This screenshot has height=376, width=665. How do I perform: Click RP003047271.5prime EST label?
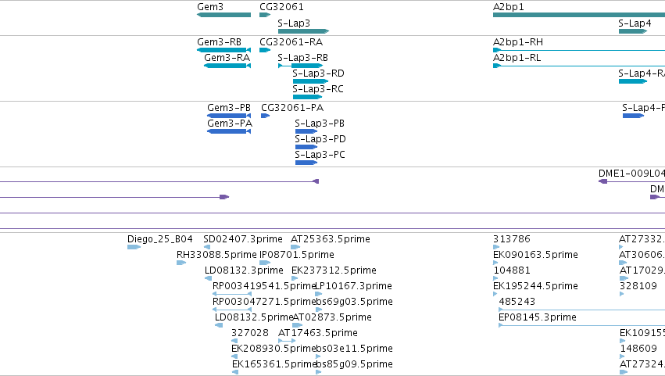coord(265,302)
